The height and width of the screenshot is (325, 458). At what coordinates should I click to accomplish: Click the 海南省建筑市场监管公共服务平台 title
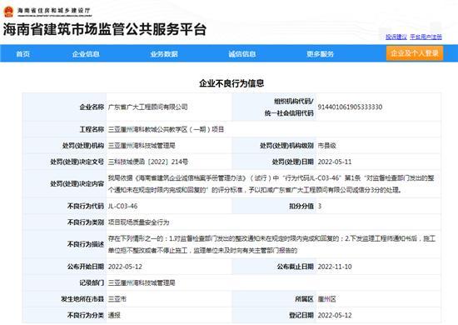point(105,29)
